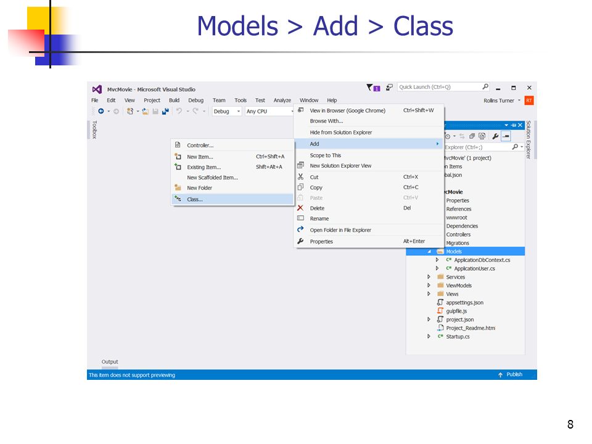Viewport: 592px width, 444px height.
Task: Click Properties in the context menu
Action: (369, 241)
